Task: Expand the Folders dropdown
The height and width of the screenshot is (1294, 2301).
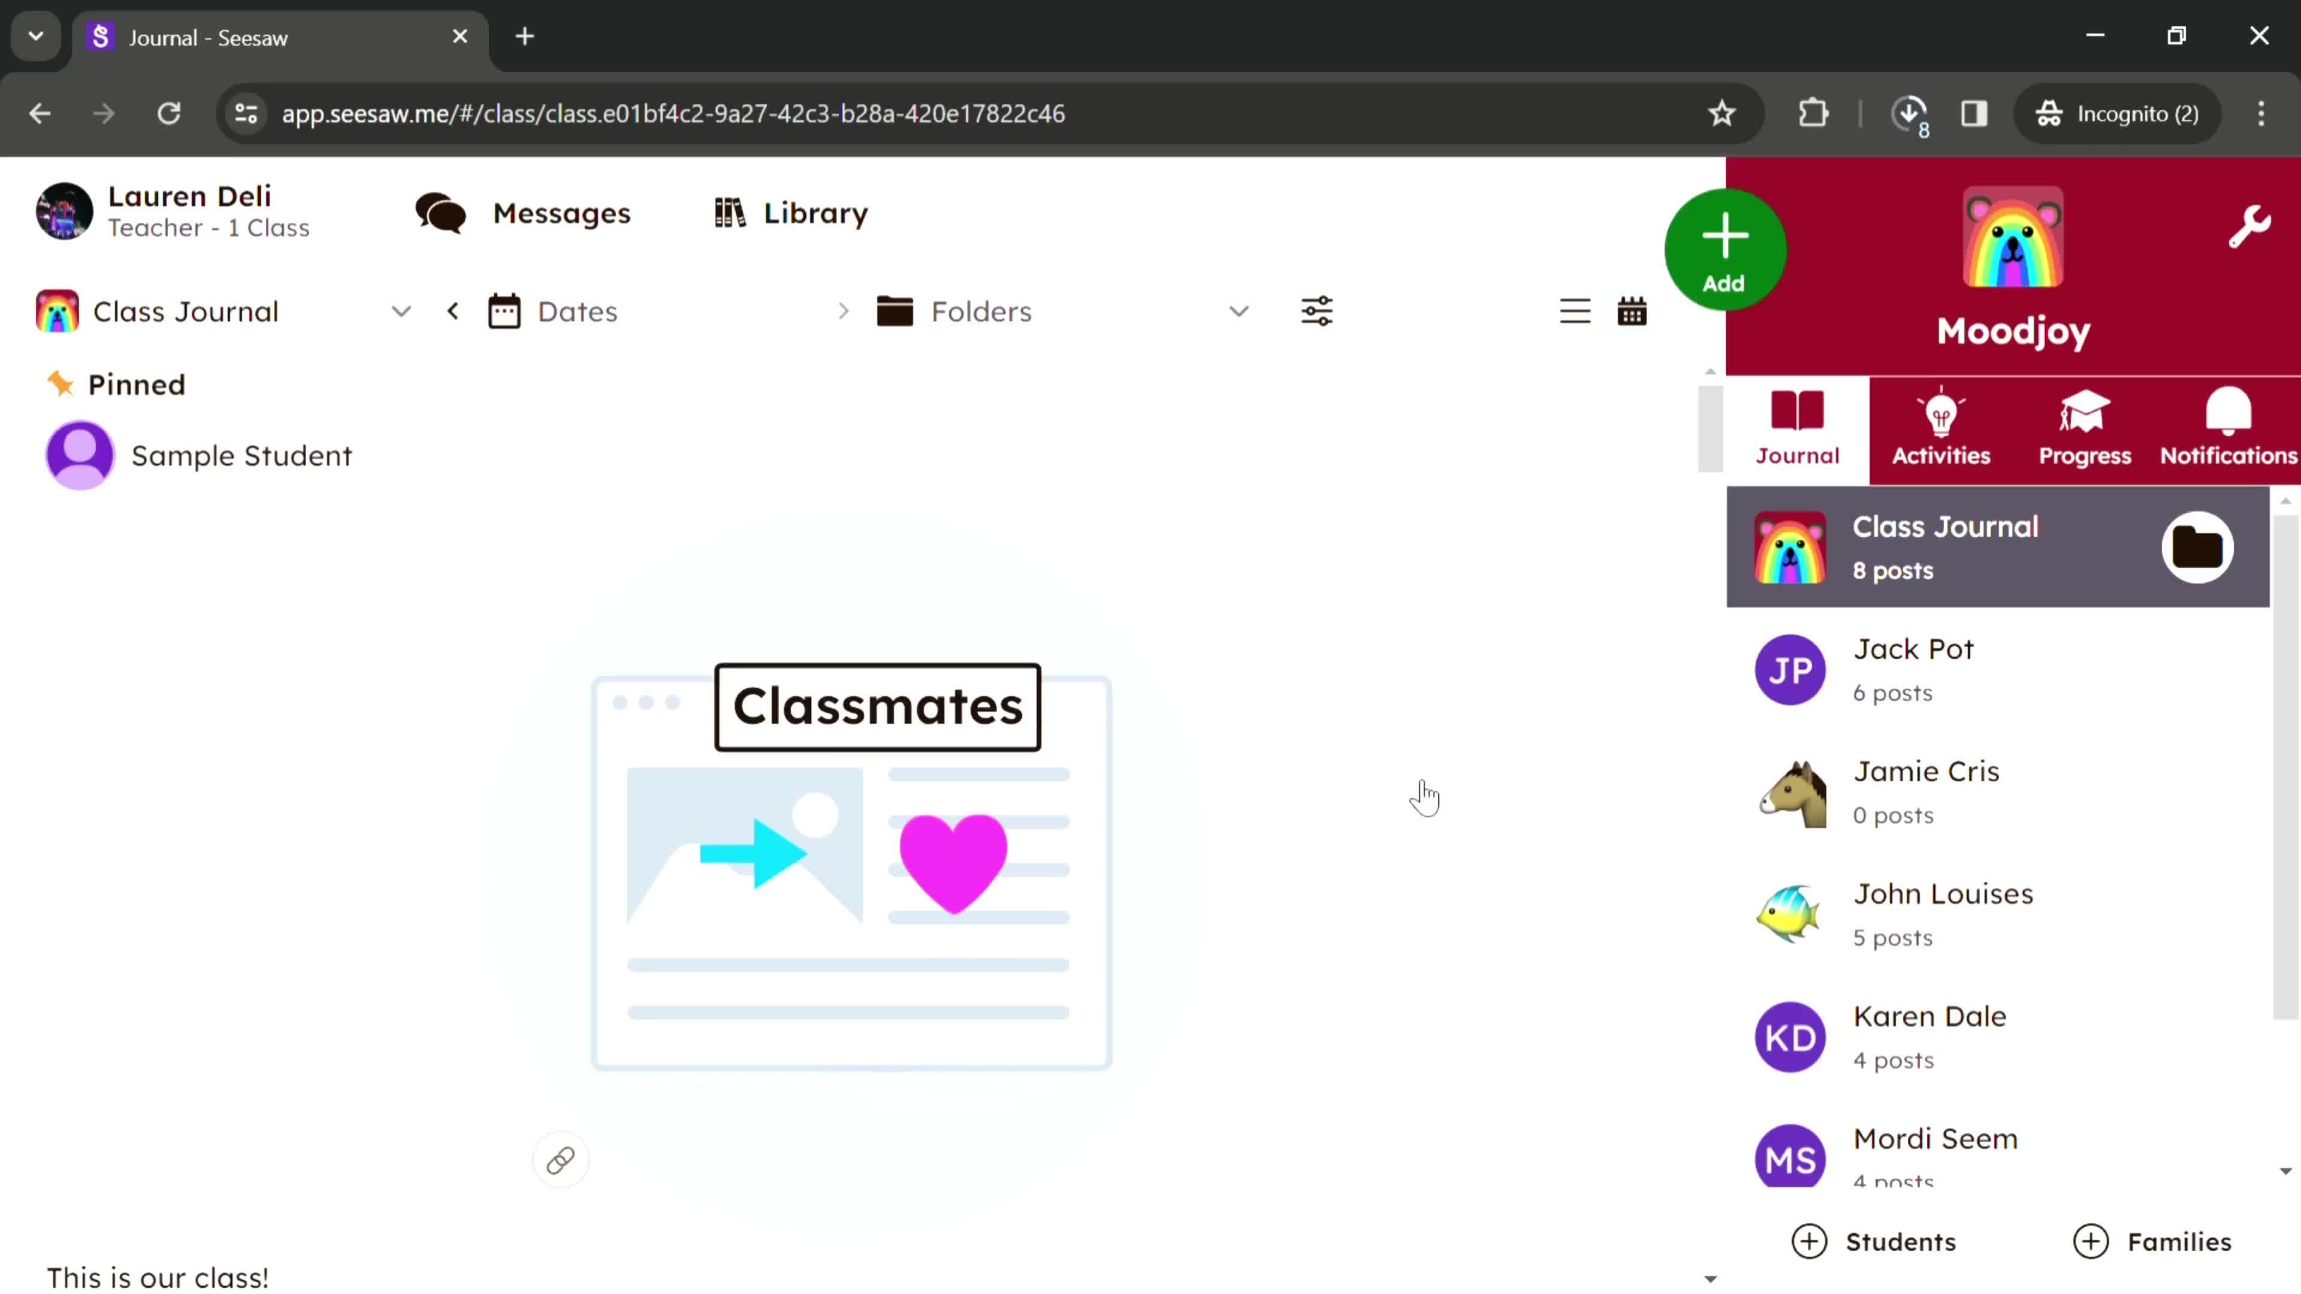Action: tap(1239, 312)
